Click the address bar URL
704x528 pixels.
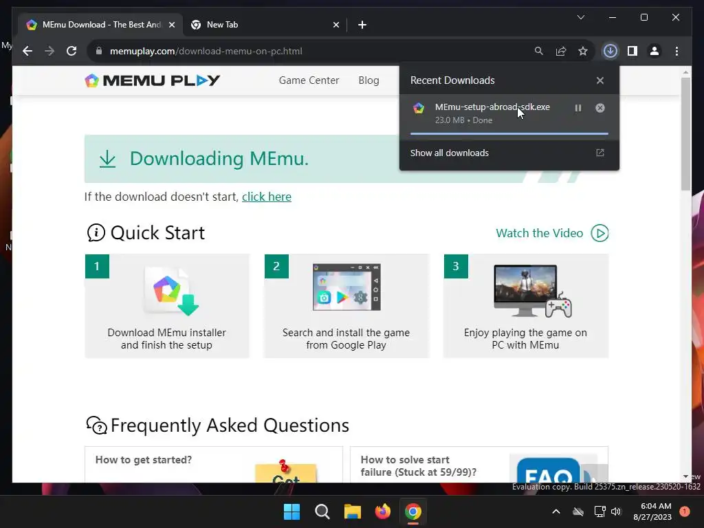[206, 51]
